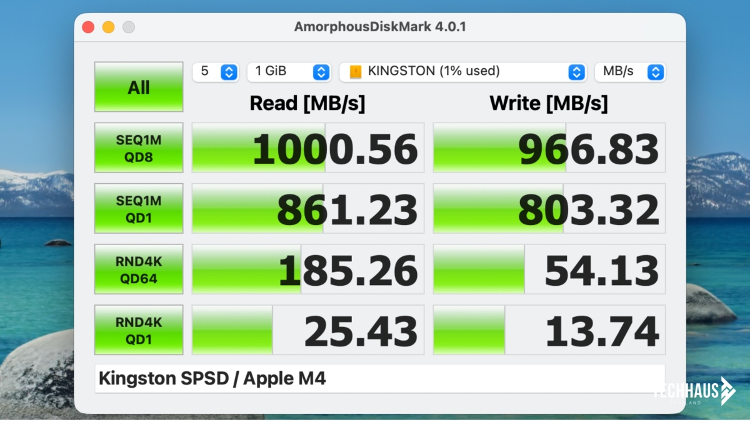Click the 803.32 write result field
The image size is (750, 422).
point(549,209)
